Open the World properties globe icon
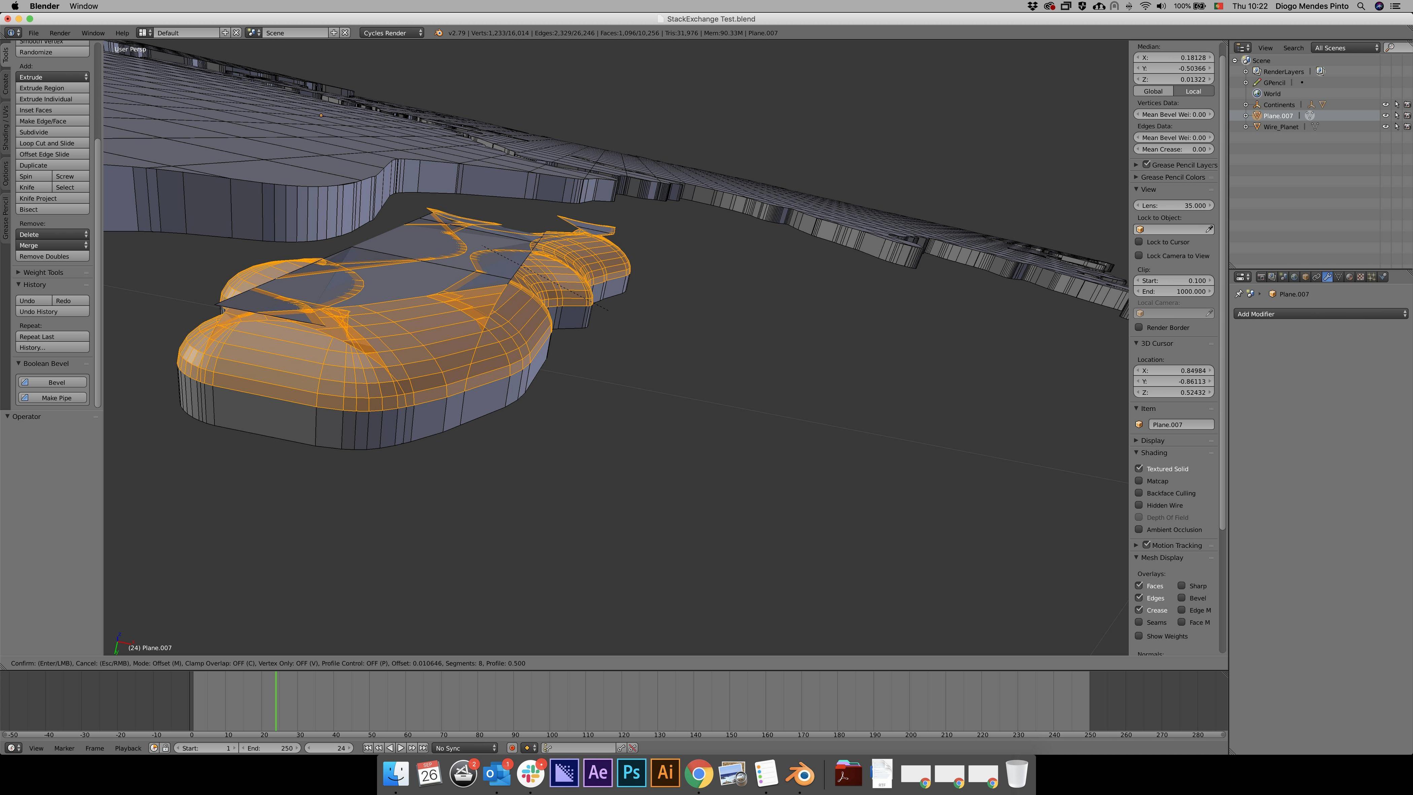This screenshot has width=1413, height=795. click(x=1295, y=277)
